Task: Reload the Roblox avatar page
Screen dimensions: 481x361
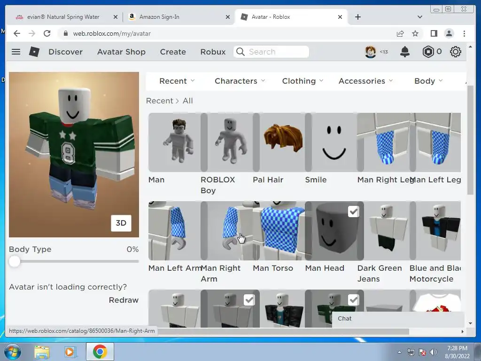Action: tap(47, 33)
